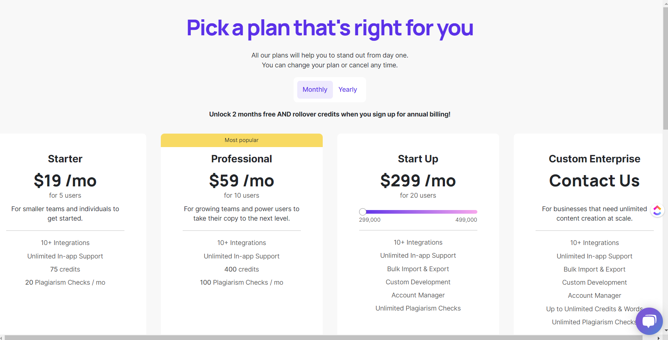The image size is (668, 340).
Task: Click the ClickUp floating extension icon
Action: click(x=657, y=210)
